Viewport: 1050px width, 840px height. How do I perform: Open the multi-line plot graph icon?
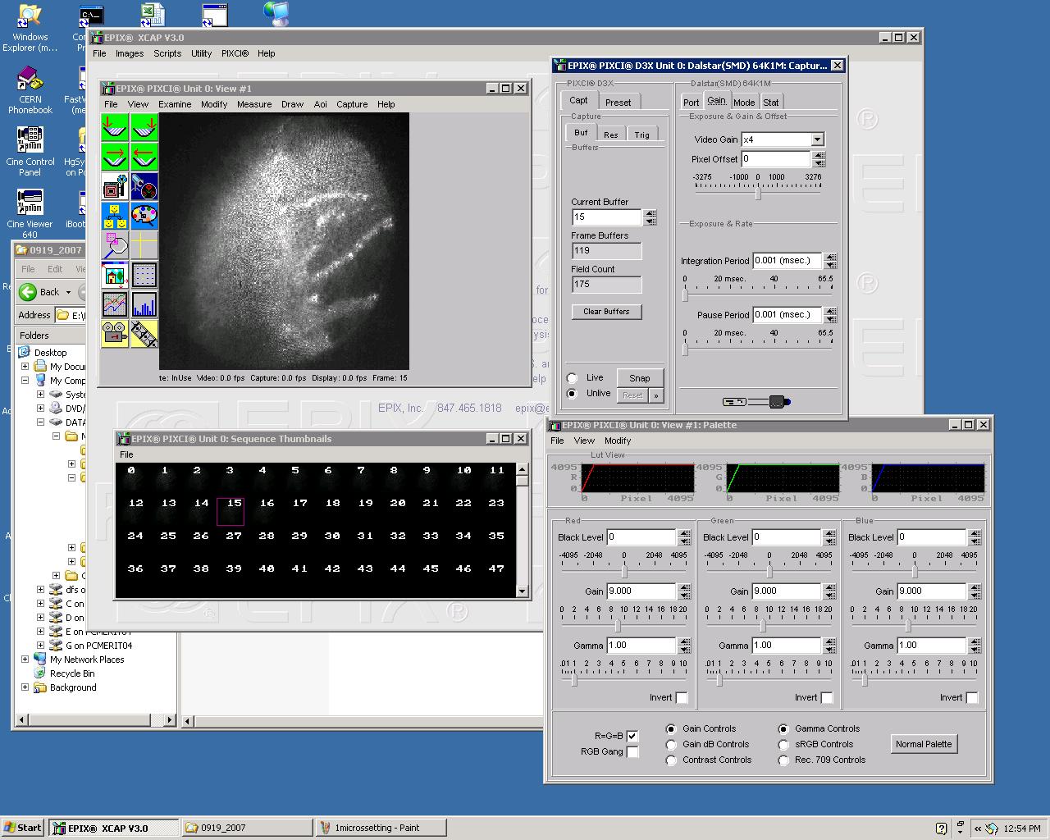(x=115, y=304)
